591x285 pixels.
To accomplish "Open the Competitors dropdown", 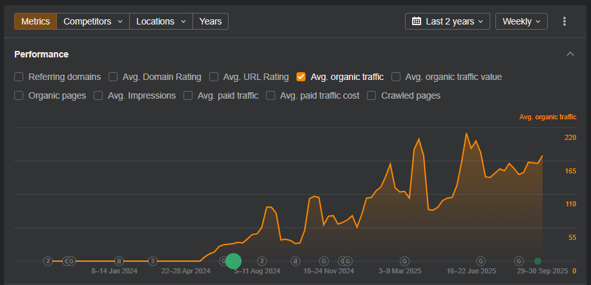I will pyautogui.click(x=92, y=21).
